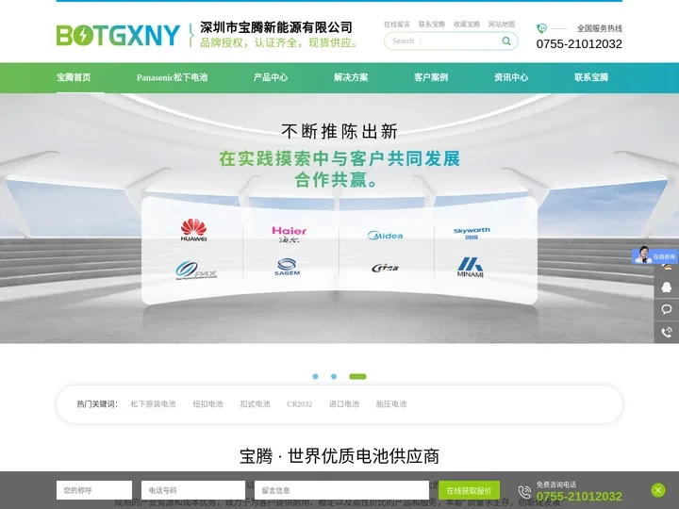679x509 pixels.
Task: Select the first carousel dot
Action: point(315,376)
